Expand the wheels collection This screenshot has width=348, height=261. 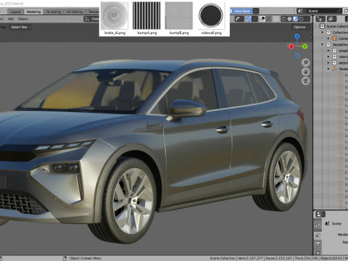[328, 51]
